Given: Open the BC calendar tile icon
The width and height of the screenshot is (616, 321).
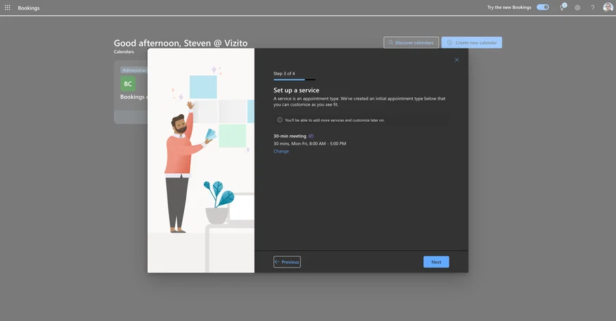Looking at the screenshot, I should point(128,84).
